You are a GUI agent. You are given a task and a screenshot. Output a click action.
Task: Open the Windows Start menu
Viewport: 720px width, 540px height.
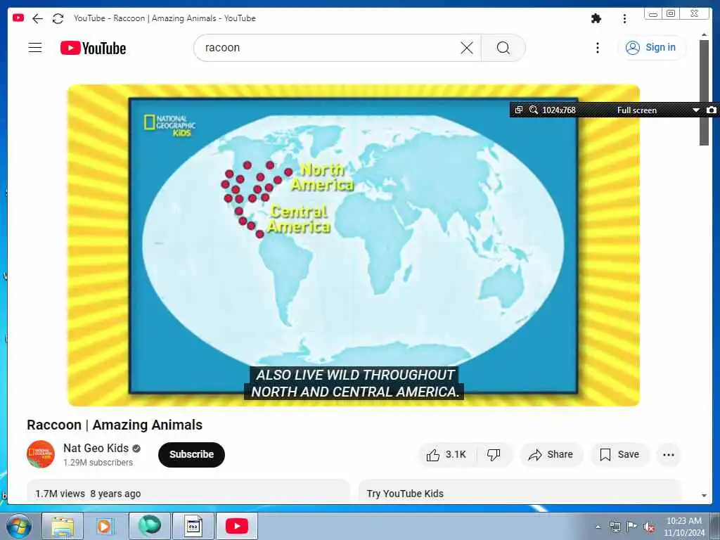19,526
